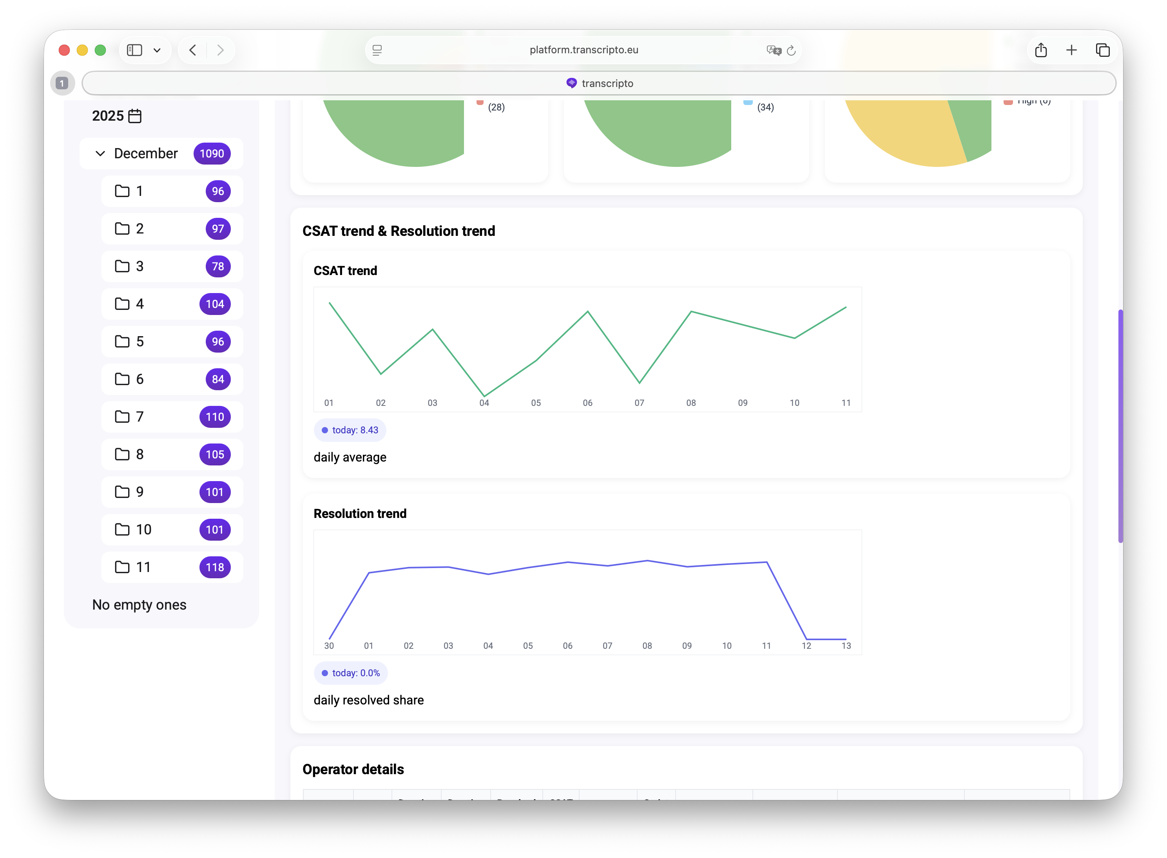1167x858 pixels.
Task: Click the page reader icon in address bar
Action: point(377,50)
